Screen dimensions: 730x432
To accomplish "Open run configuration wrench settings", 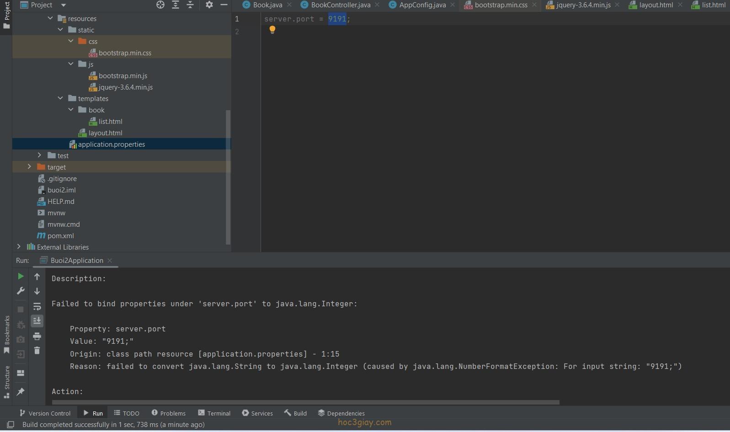I will [21, 291].
